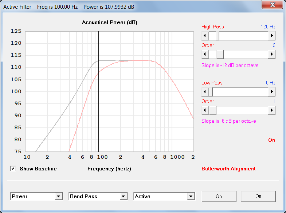Screen dimensions: 286x213
Task: Click the High Pass Order slider thumb
Action: (x=220, y=54)
